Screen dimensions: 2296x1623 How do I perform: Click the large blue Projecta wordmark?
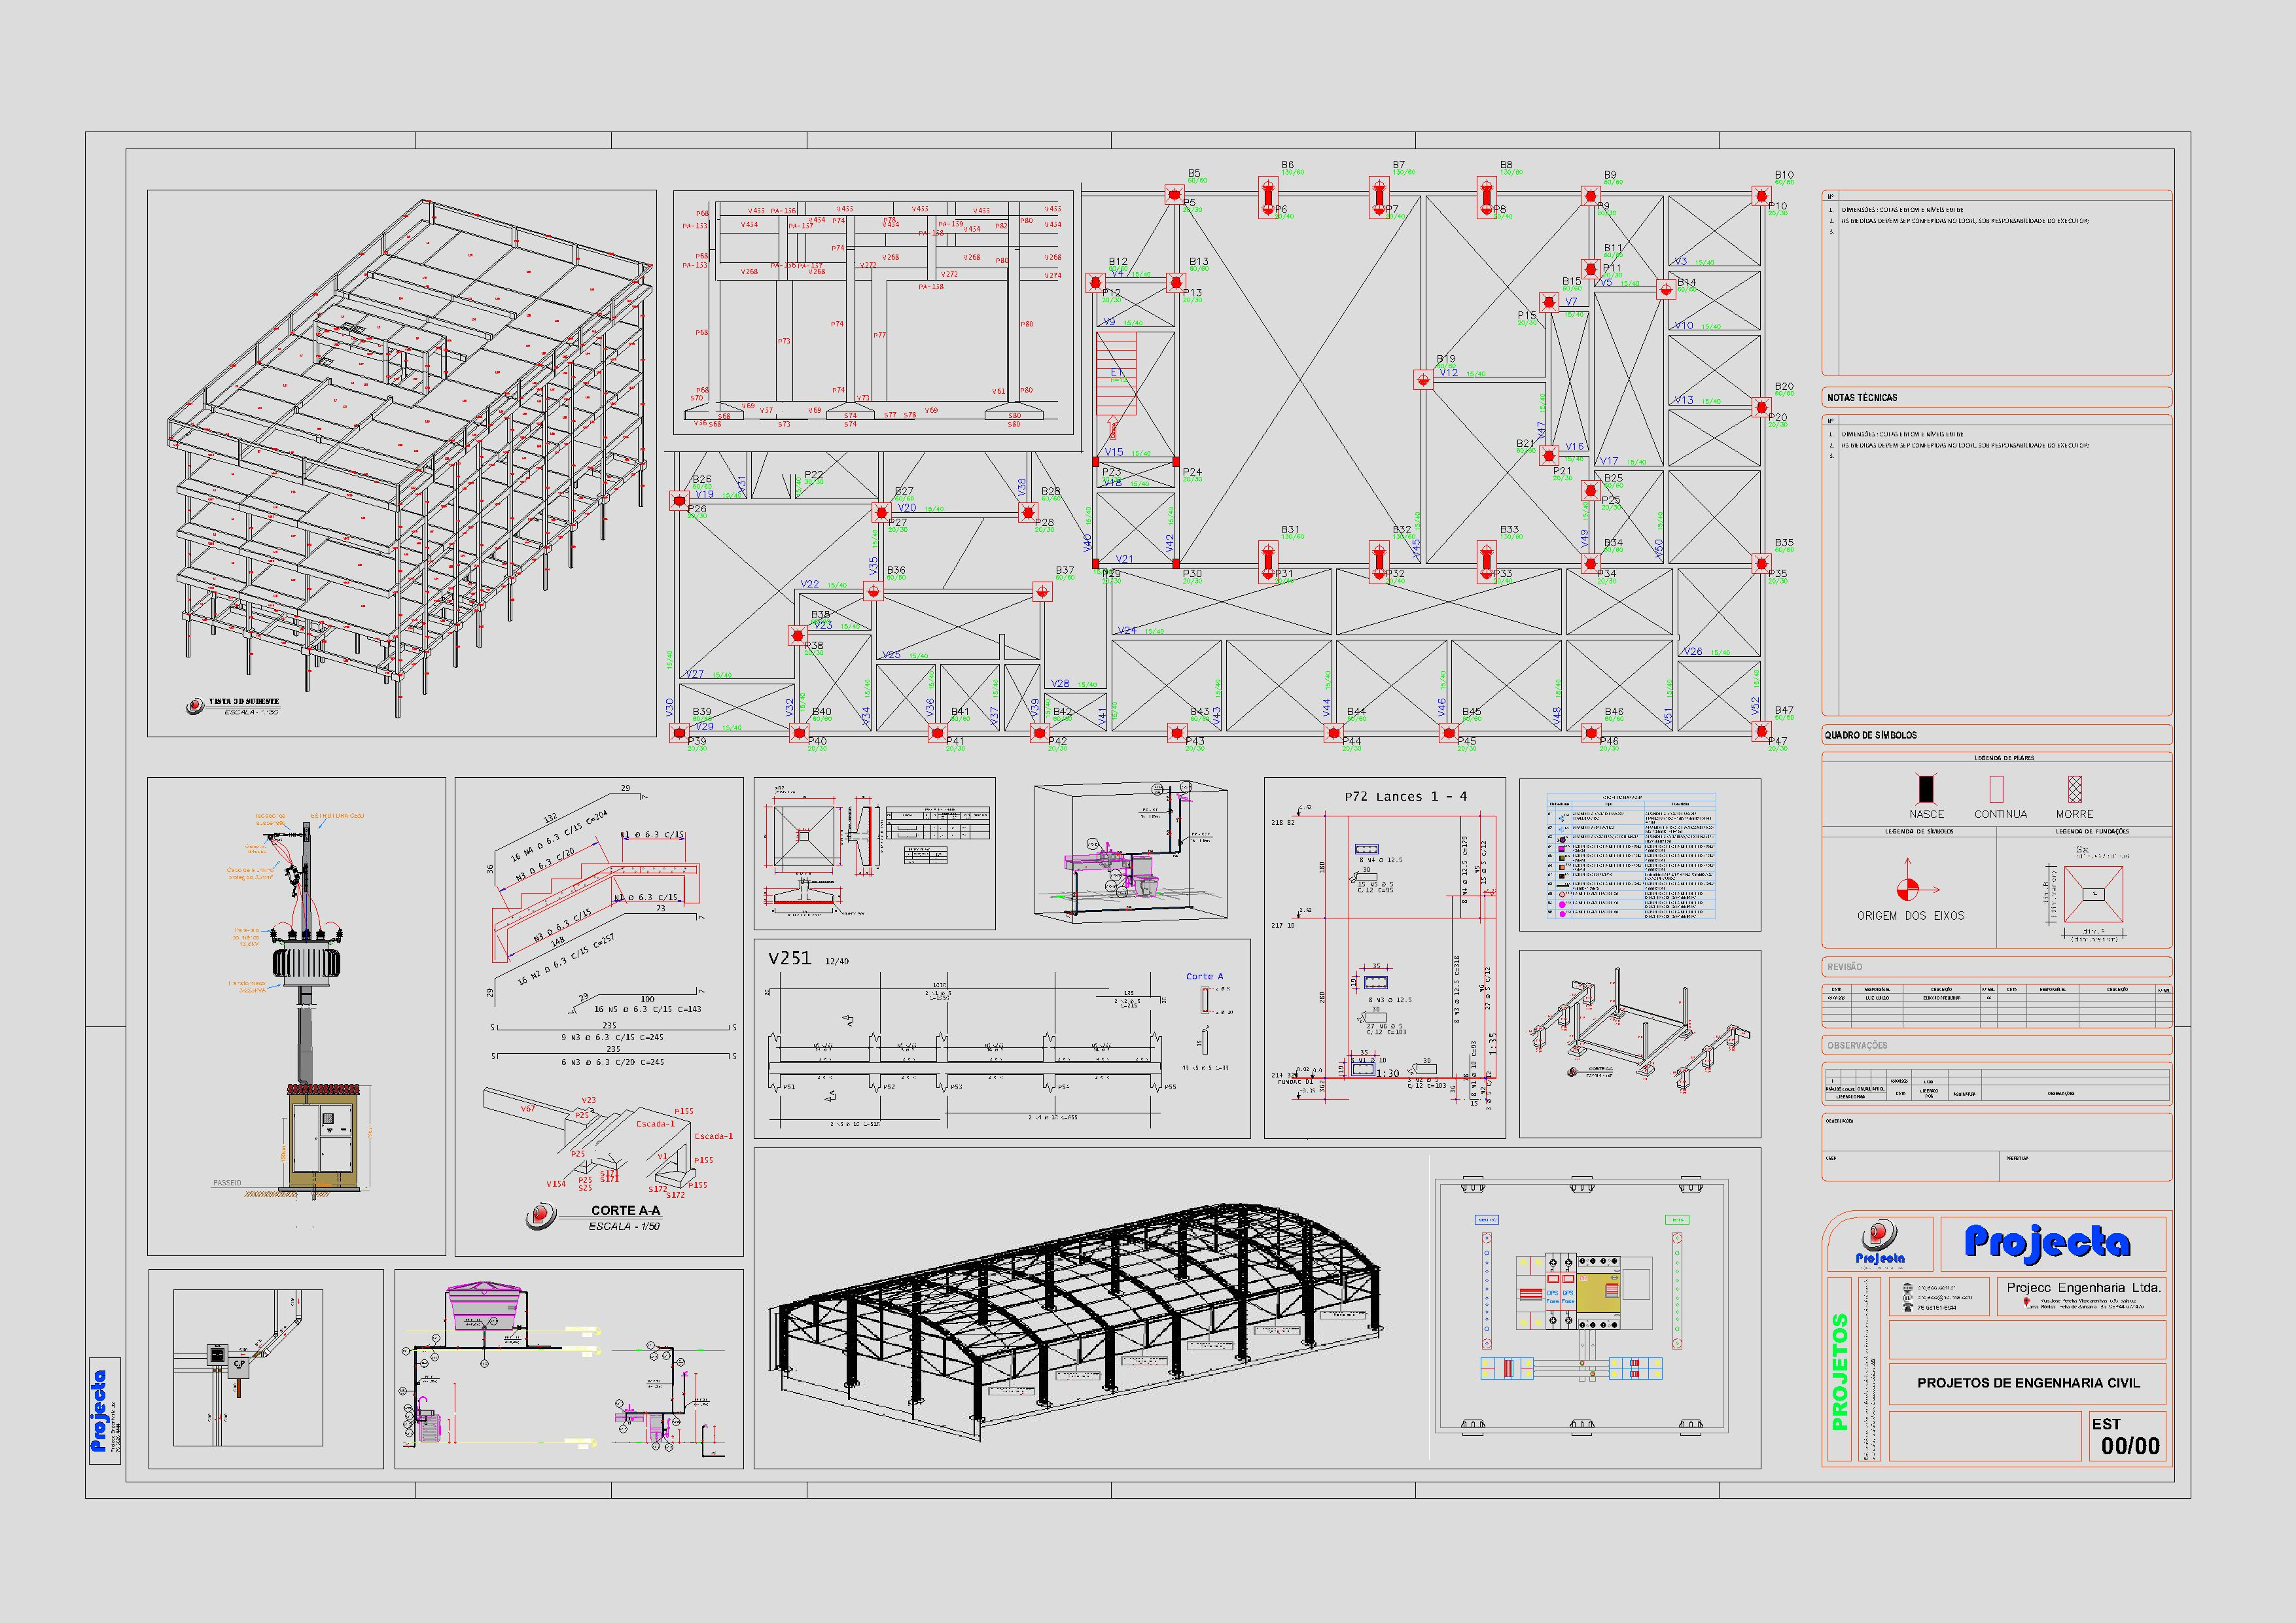[x=2046, y=1242]
